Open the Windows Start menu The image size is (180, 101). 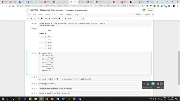tap(3, 99)
